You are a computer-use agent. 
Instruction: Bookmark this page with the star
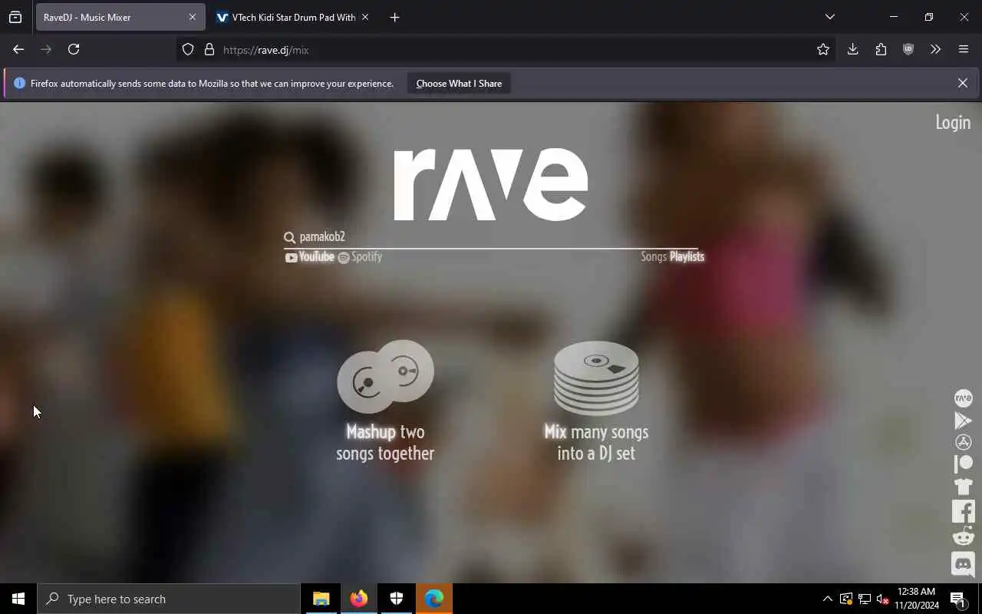[823, 50]
